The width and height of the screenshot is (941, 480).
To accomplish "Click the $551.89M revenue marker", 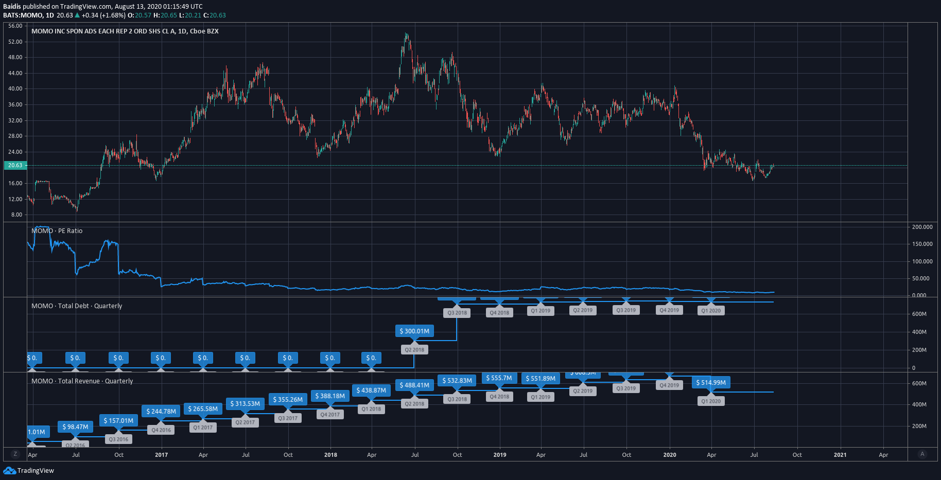I will tap(541, 378).
